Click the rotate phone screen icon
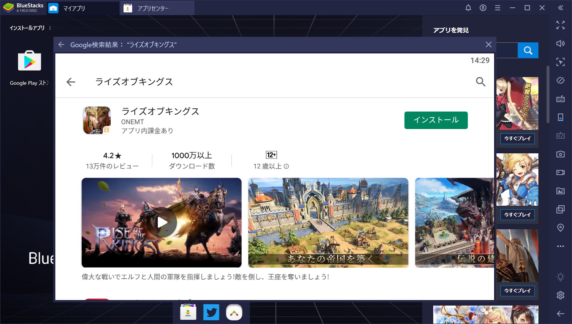The height and width of the screenshot is (324, 572). pyautogui.click(x=561, y=117)
